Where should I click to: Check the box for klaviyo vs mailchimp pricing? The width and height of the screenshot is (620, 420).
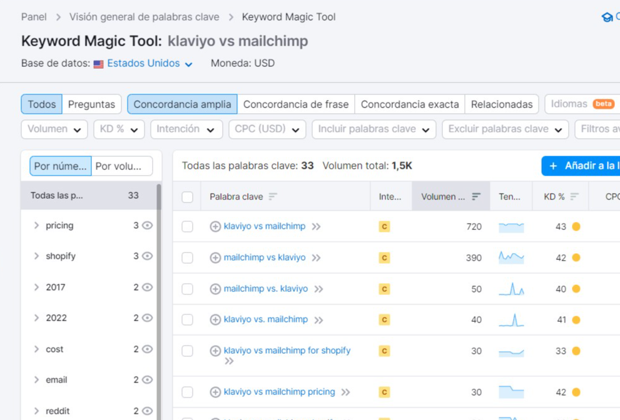pyautogui.click(x=188, y=392)
